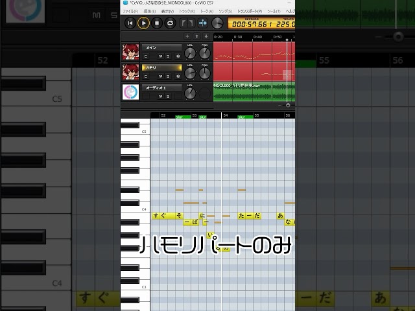Click the 0:40 mark on the timeline ruler
The width and height of the screenshot is (415, 311).
pyautogui.click(x=257, y=37)
